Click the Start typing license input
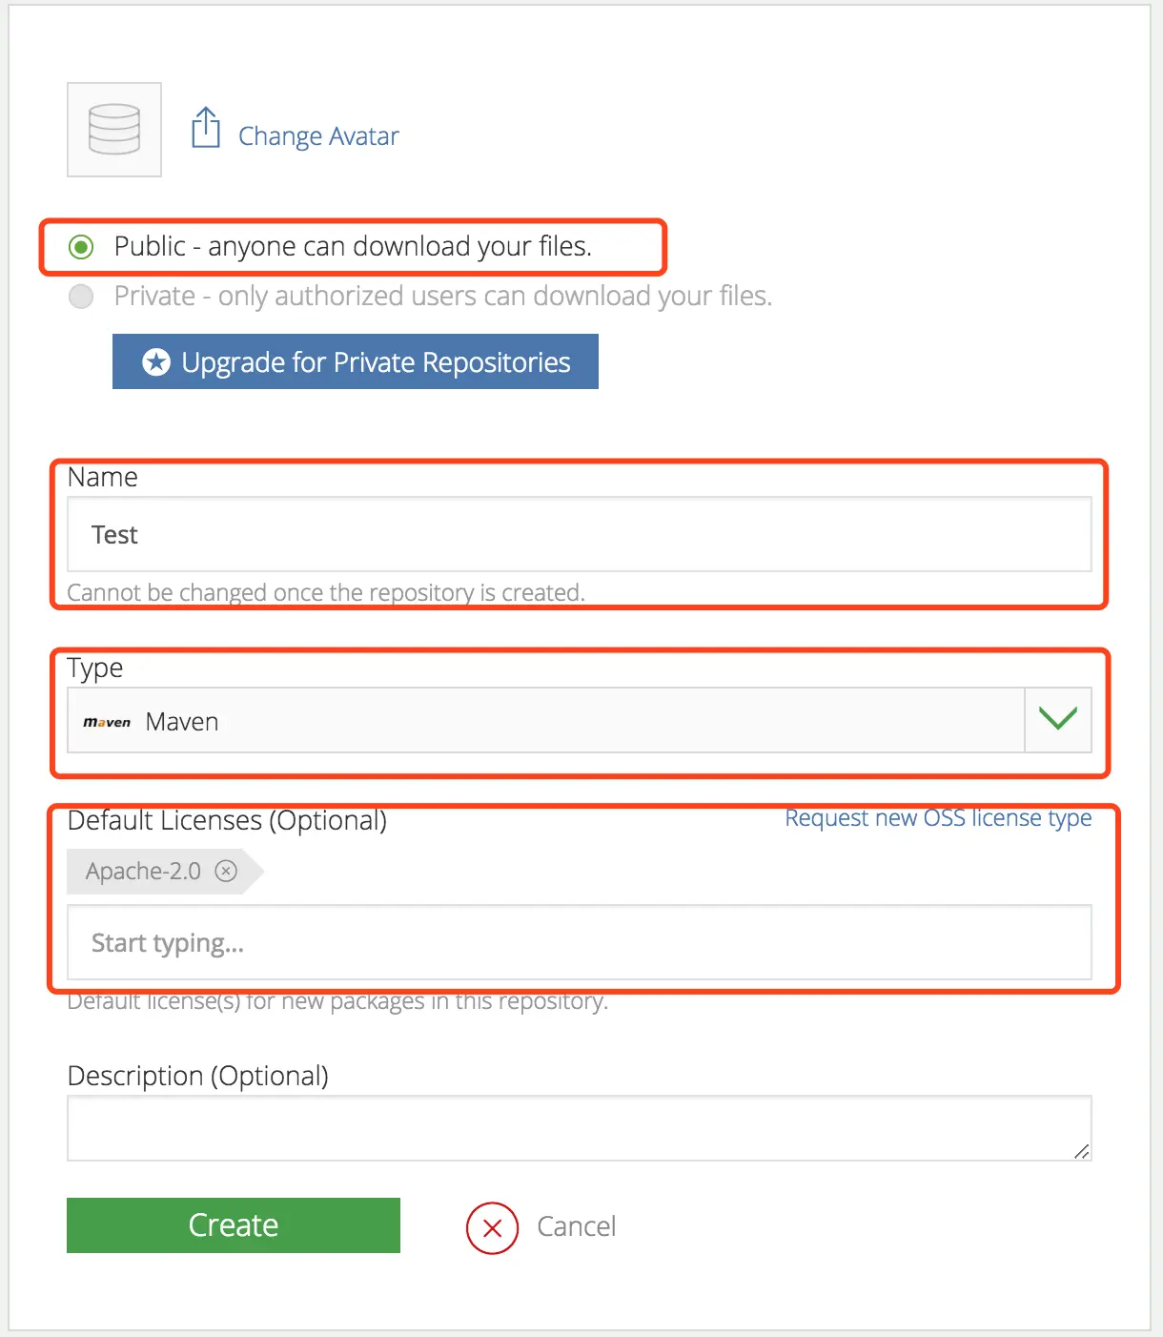This screenshot has height=1337, width=1163. pos(578,942)
